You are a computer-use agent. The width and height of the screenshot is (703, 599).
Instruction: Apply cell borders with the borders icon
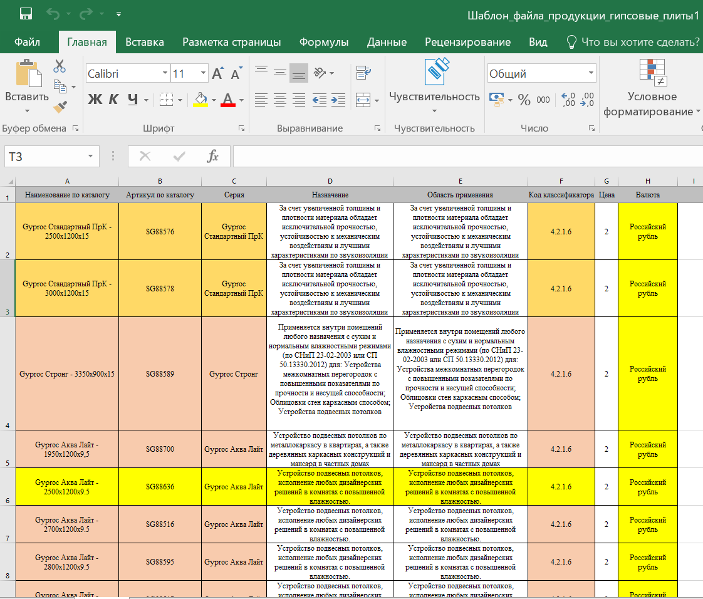166,99
